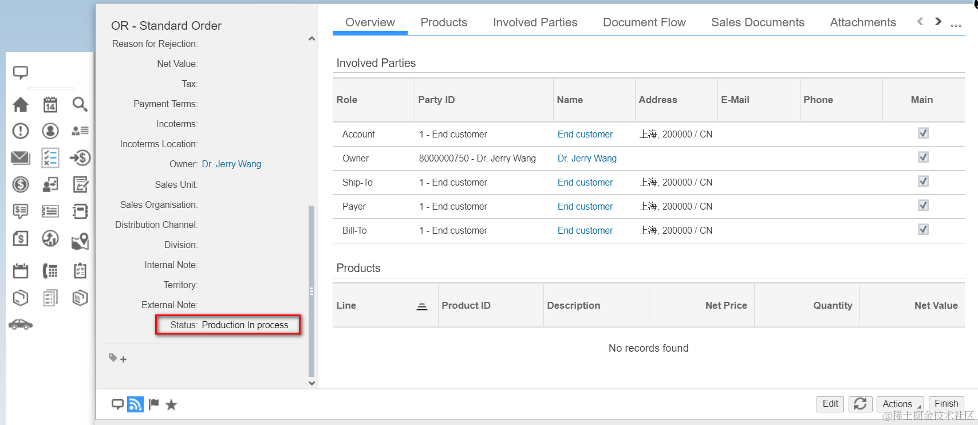Toggle Main checkbox for Payer row
978x425 pixels.
[x=923, y=206]
